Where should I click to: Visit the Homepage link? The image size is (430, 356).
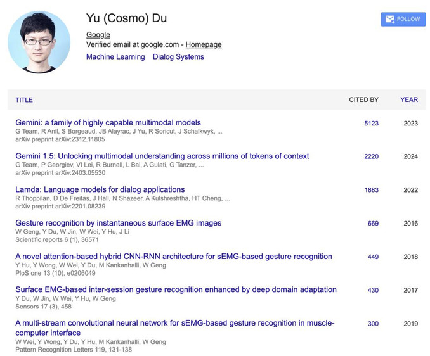204,44
